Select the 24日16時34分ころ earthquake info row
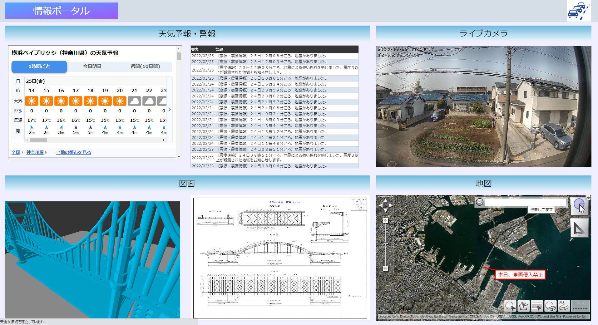 275,84
